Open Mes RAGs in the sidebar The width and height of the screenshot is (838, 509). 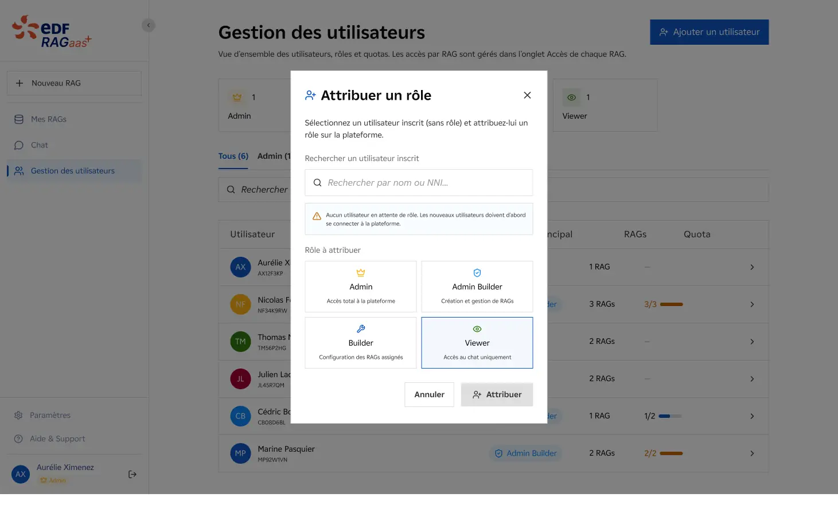[x=74, y=119]
